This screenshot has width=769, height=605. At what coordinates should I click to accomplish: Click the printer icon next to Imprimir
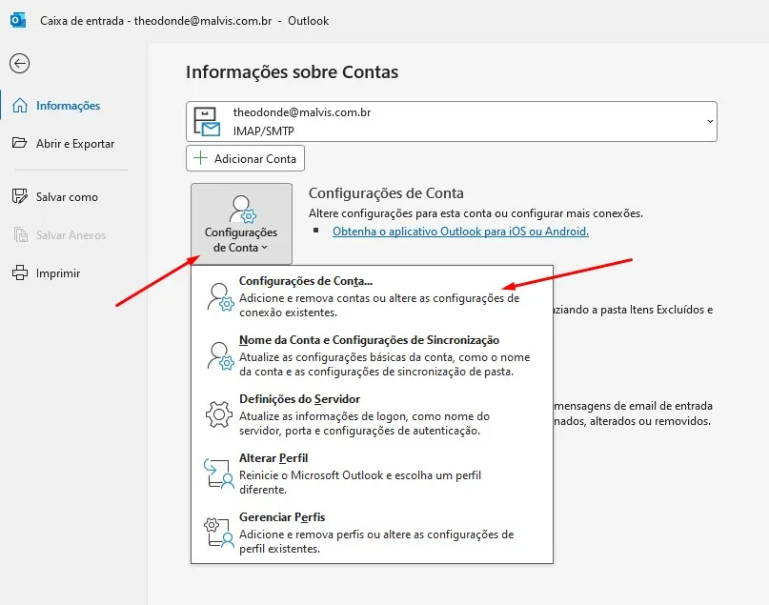click(x=18, y=272)
